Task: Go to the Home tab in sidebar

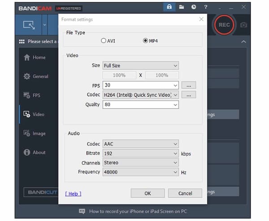Action: pyautogui.click(x=35, y=57)
